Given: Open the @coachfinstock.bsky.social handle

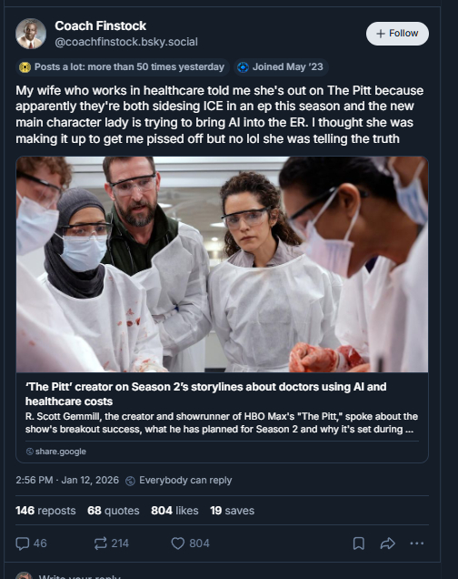Looking at the screenshot, I should tap(126, 42).
